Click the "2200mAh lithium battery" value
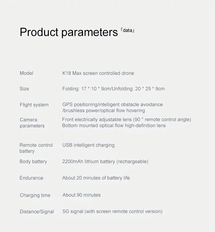Image resolution: width=215 pixels, height=232 pixels. tap(105, 161)
